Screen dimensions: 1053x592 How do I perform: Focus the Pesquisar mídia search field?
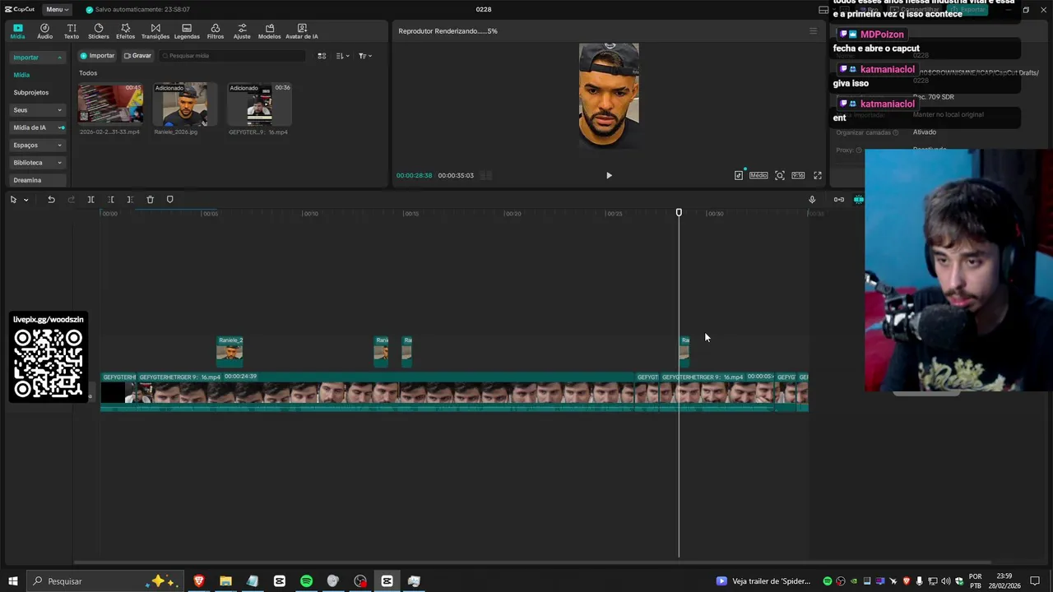(233, 56)
